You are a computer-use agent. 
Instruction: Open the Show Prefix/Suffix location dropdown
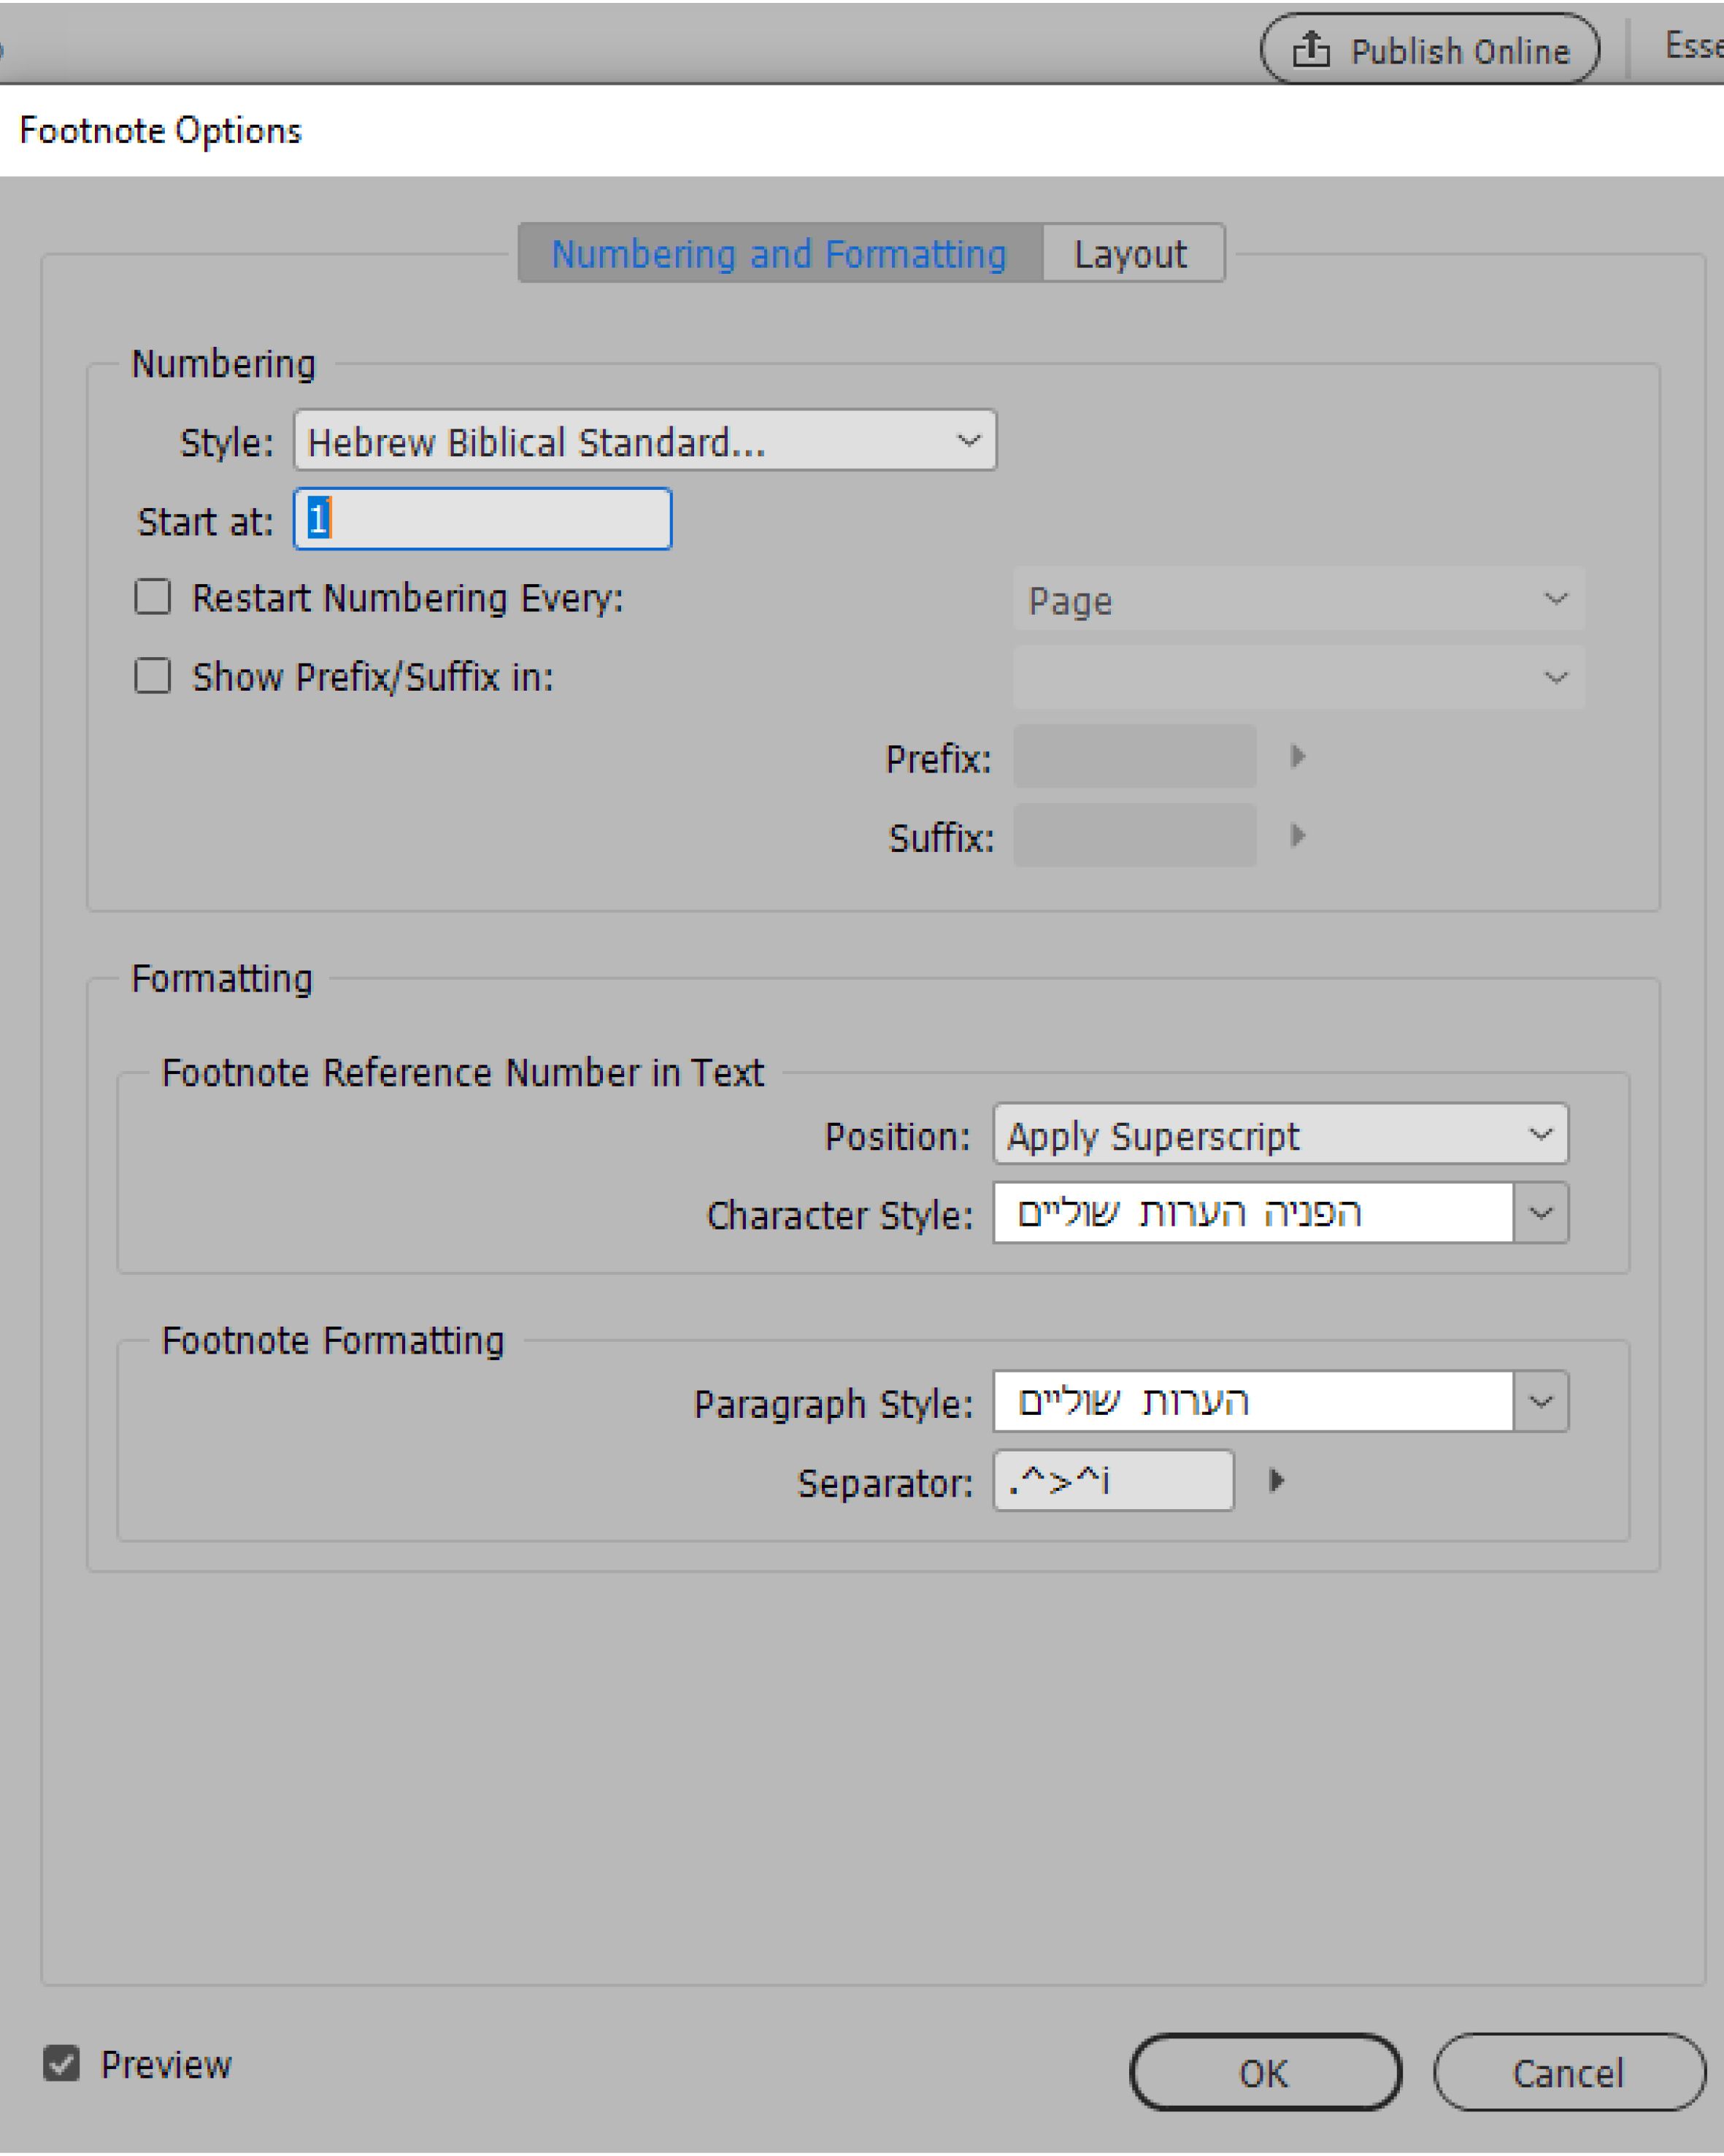pos(1297,678)
